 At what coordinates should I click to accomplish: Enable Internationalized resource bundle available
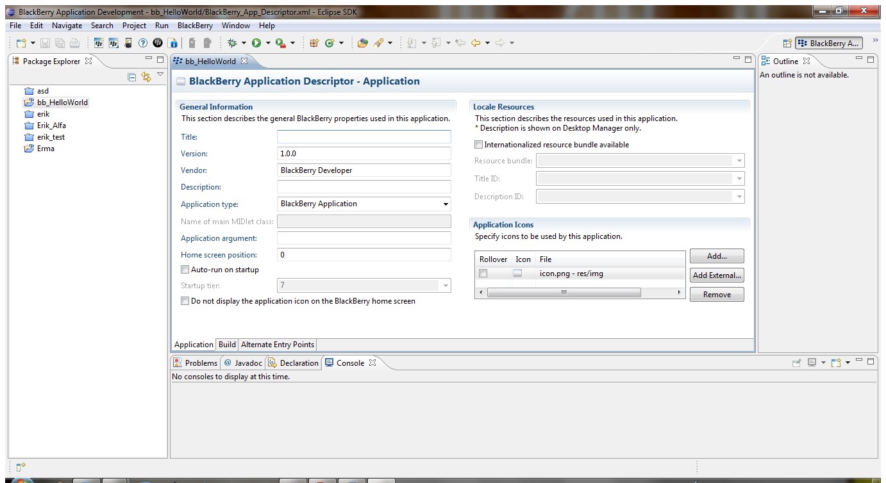(x=478, y=145)
